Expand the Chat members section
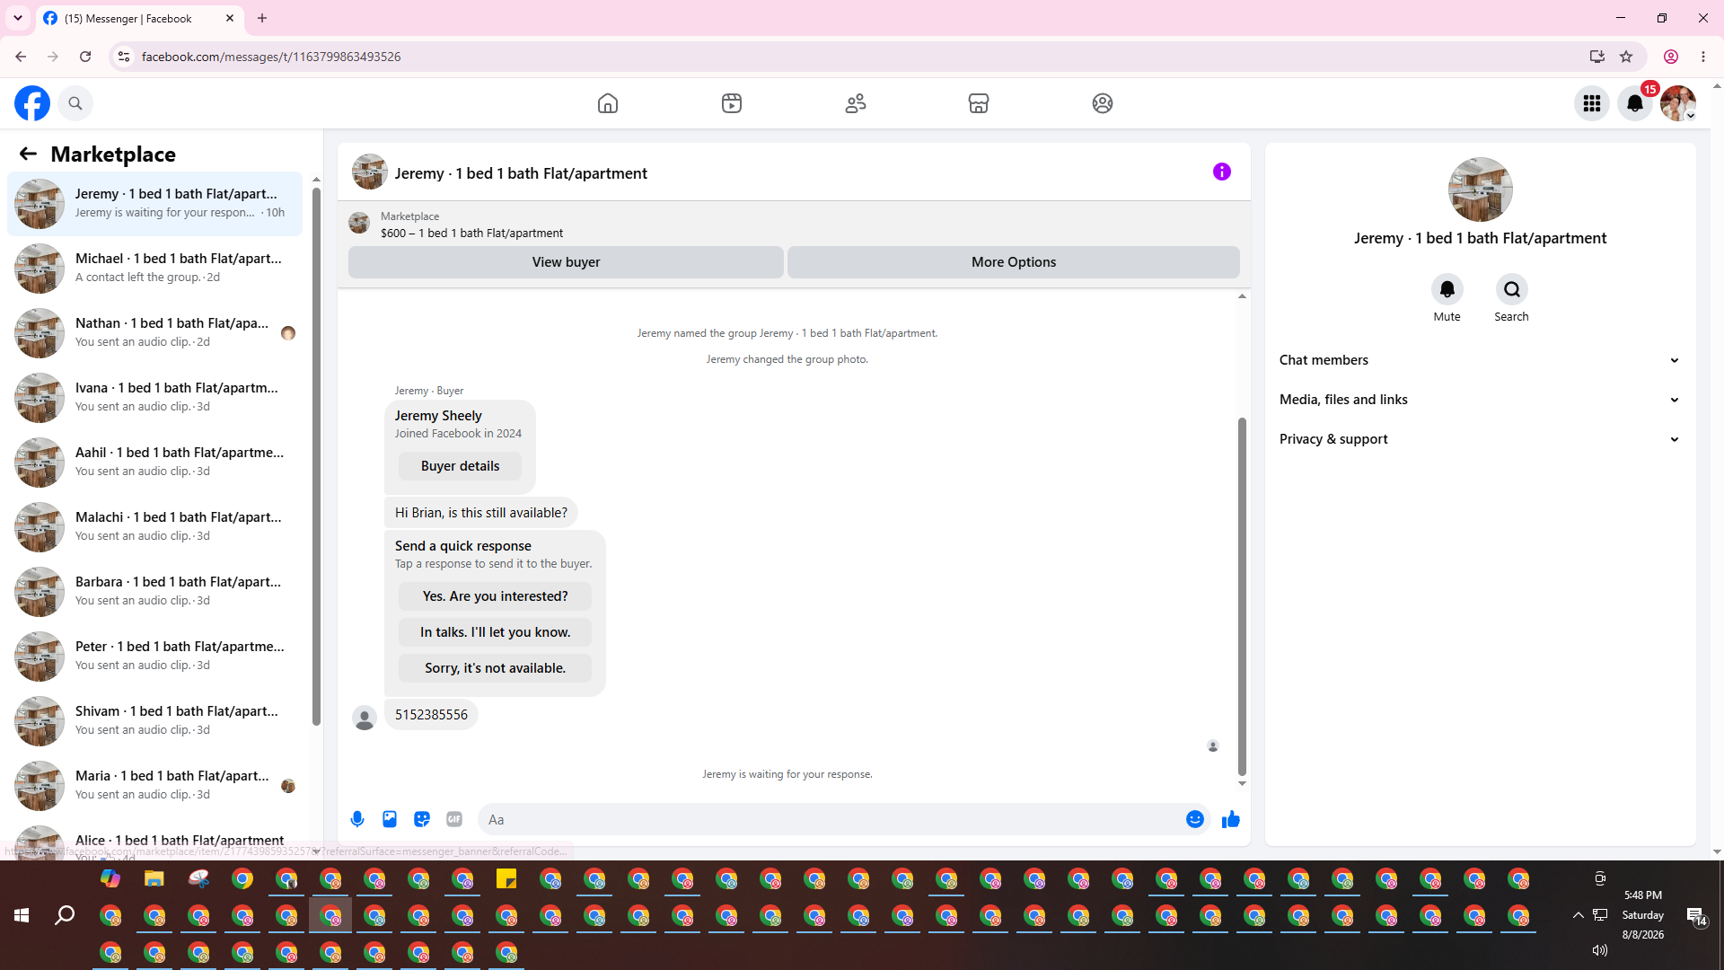 point(1480,360)
